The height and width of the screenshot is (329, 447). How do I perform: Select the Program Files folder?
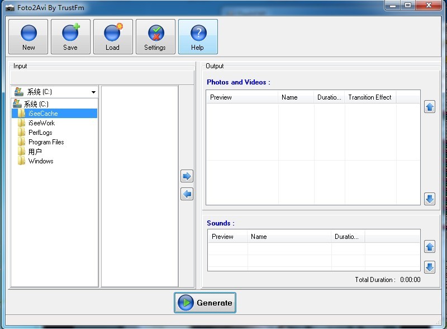pos(46,142)
